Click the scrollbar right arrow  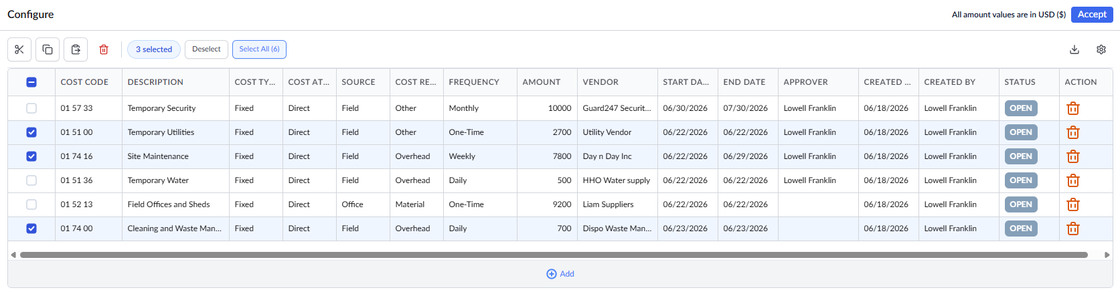tap(1107, 255)
